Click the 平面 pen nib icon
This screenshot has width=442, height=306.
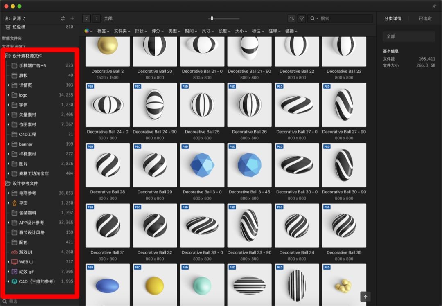pos(14,203)
